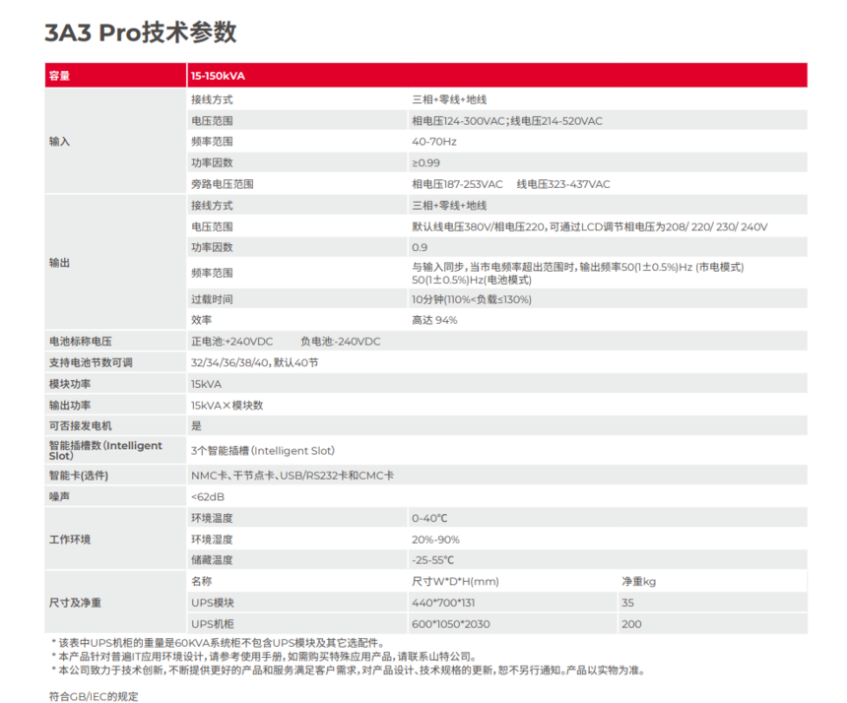847x703 pixels.
Task: Click the "相电压187-253VAC" bypass value
Action: point(457,184)
